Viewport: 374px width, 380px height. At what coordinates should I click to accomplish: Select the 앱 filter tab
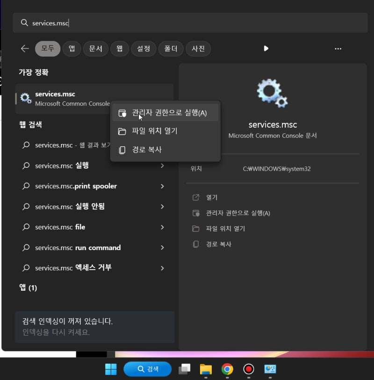click(72, 49)
